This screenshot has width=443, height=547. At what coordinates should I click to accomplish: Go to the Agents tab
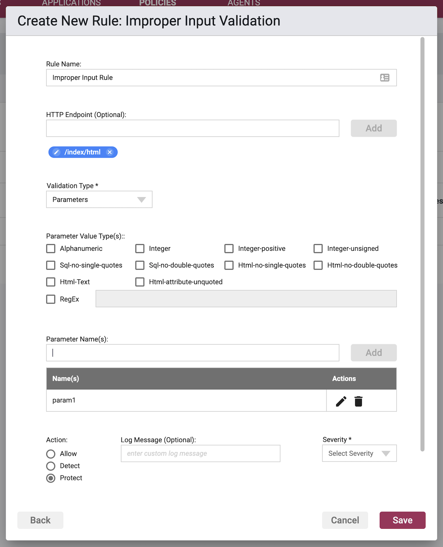[x=244, y=3]
